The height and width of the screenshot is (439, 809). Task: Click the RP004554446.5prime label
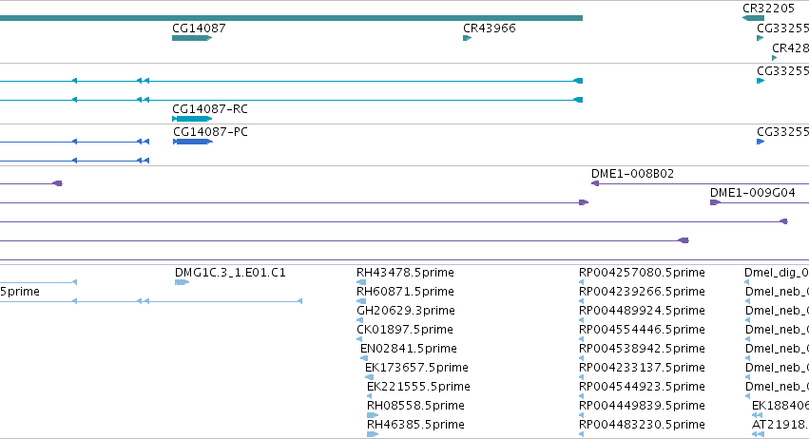(x=642, y=330)
